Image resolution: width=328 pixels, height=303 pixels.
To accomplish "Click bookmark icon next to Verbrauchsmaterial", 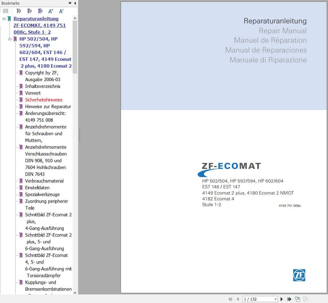I will pyautogui.click(x=21, y=181).
